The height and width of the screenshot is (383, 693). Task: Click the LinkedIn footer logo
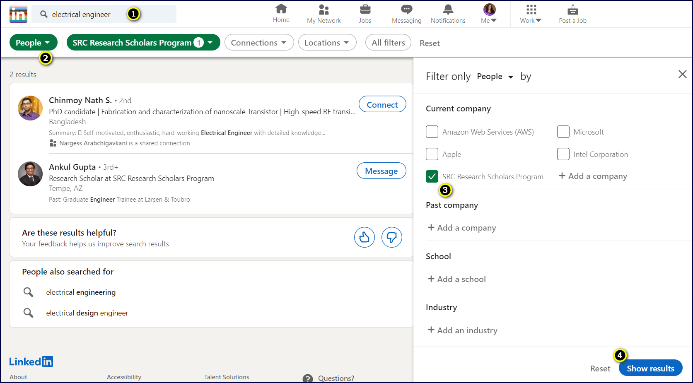[31, 361]
